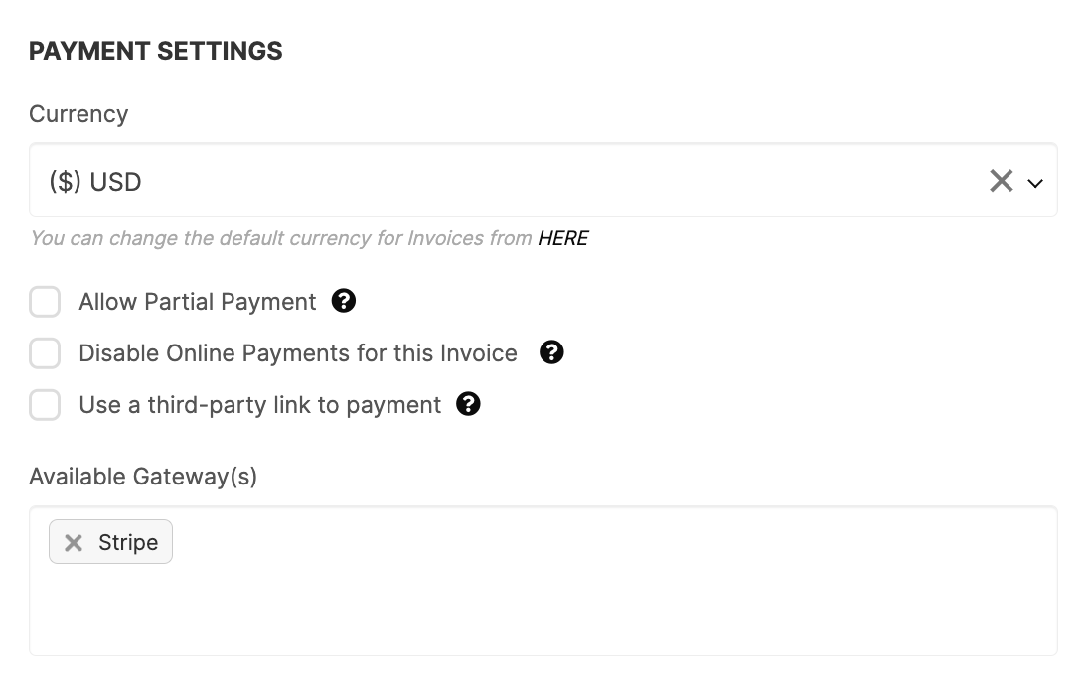Check the Disable Online Payments checkbox box

45,353
